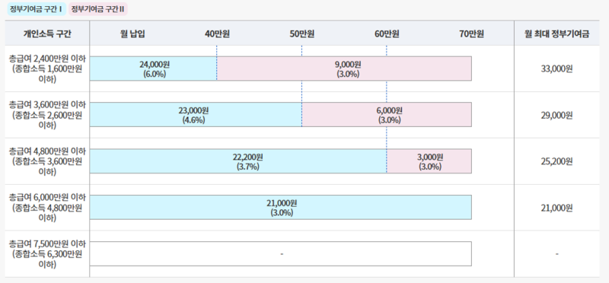Click the 21,000원 value in last column

click(x=556, y=208)
